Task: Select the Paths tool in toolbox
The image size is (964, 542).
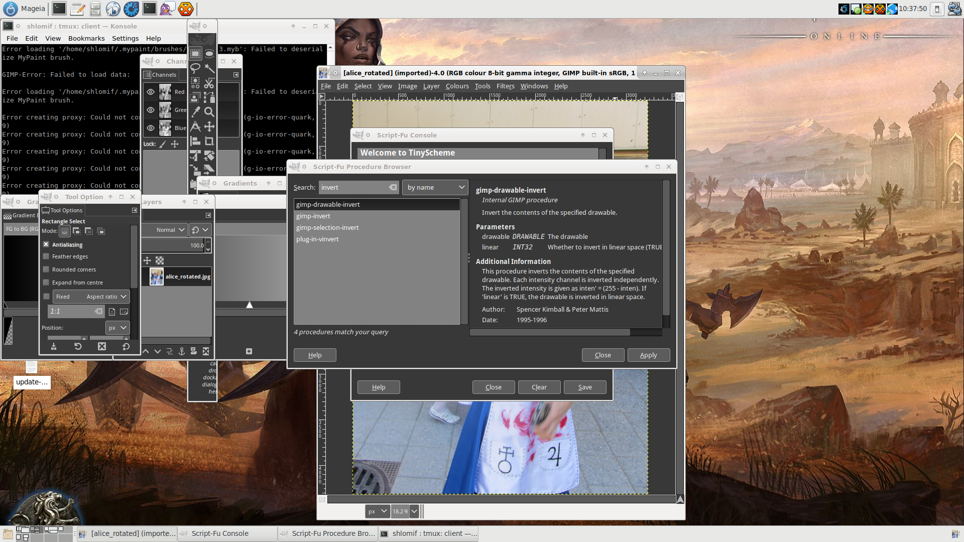Action: [x=209, y=97]
